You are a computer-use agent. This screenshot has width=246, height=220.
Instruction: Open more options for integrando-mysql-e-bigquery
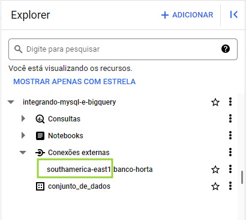click(230, 102)
